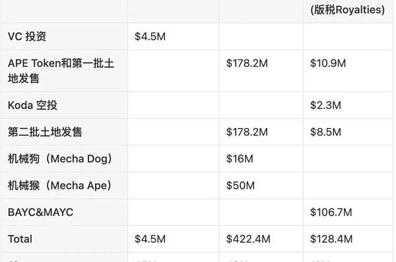Click the $16M Mecha Dog cell

(x=240, y=159)
